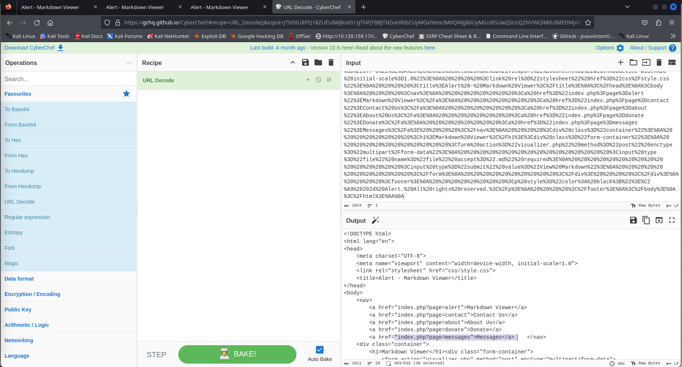682x367 pixels.
Task: Open a new browser tab
Action: pyautogui.click(x=363, y=7)
